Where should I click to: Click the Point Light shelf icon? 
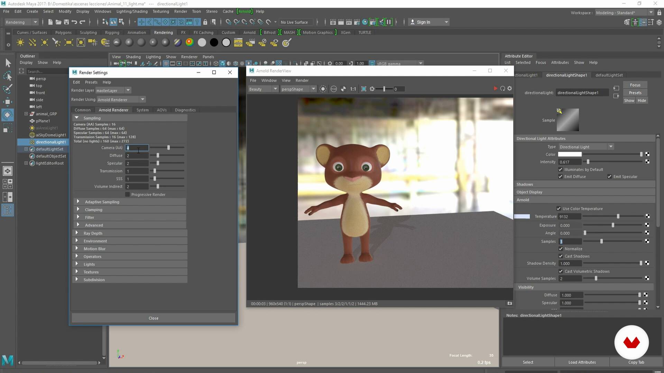45,42
